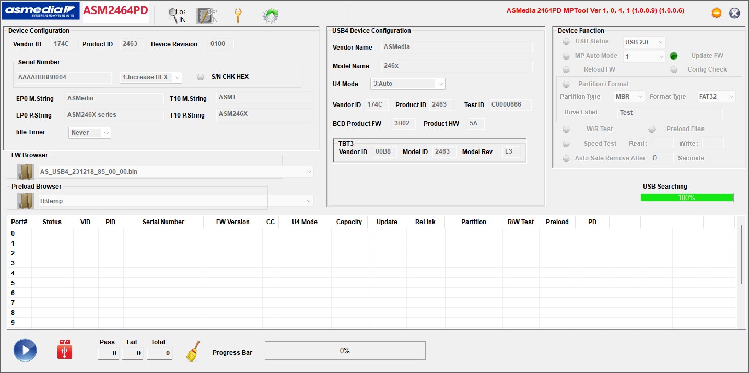Image resolution: width=749 pixels, height=373 pixels.
Task: Click the Drive Label input field
Action: point(670,113)
